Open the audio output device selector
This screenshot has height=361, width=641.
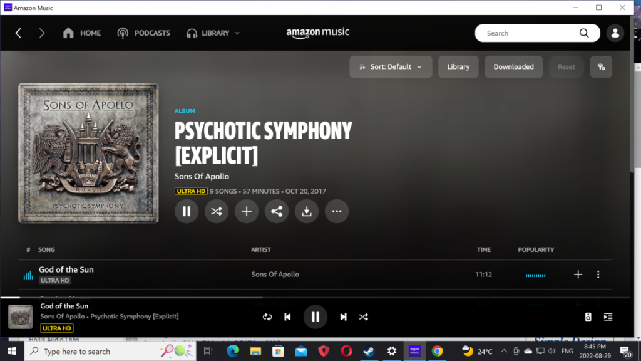point(588,317)
